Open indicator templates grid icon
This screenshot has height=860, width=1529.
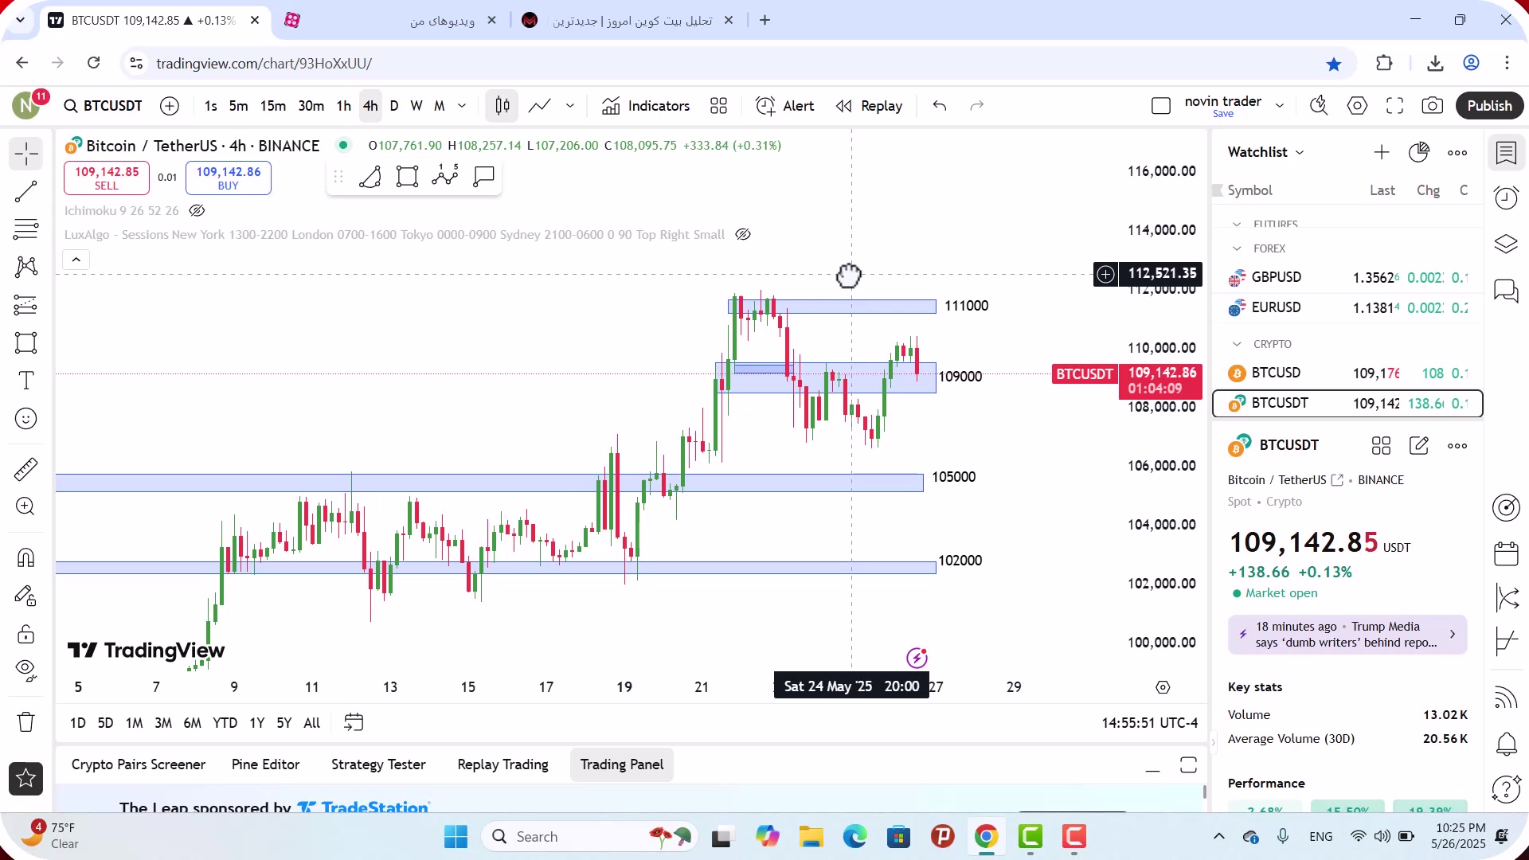point(718,106)
